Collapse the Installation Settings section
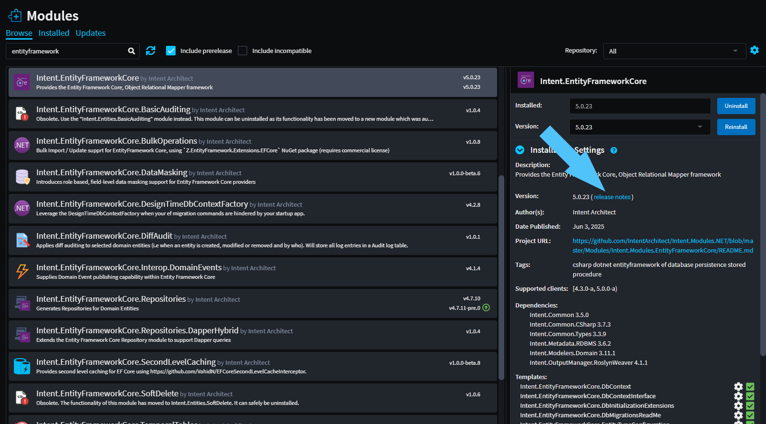Image resolution: width=766 pixels, height=424 pixels. pos(520,150)
